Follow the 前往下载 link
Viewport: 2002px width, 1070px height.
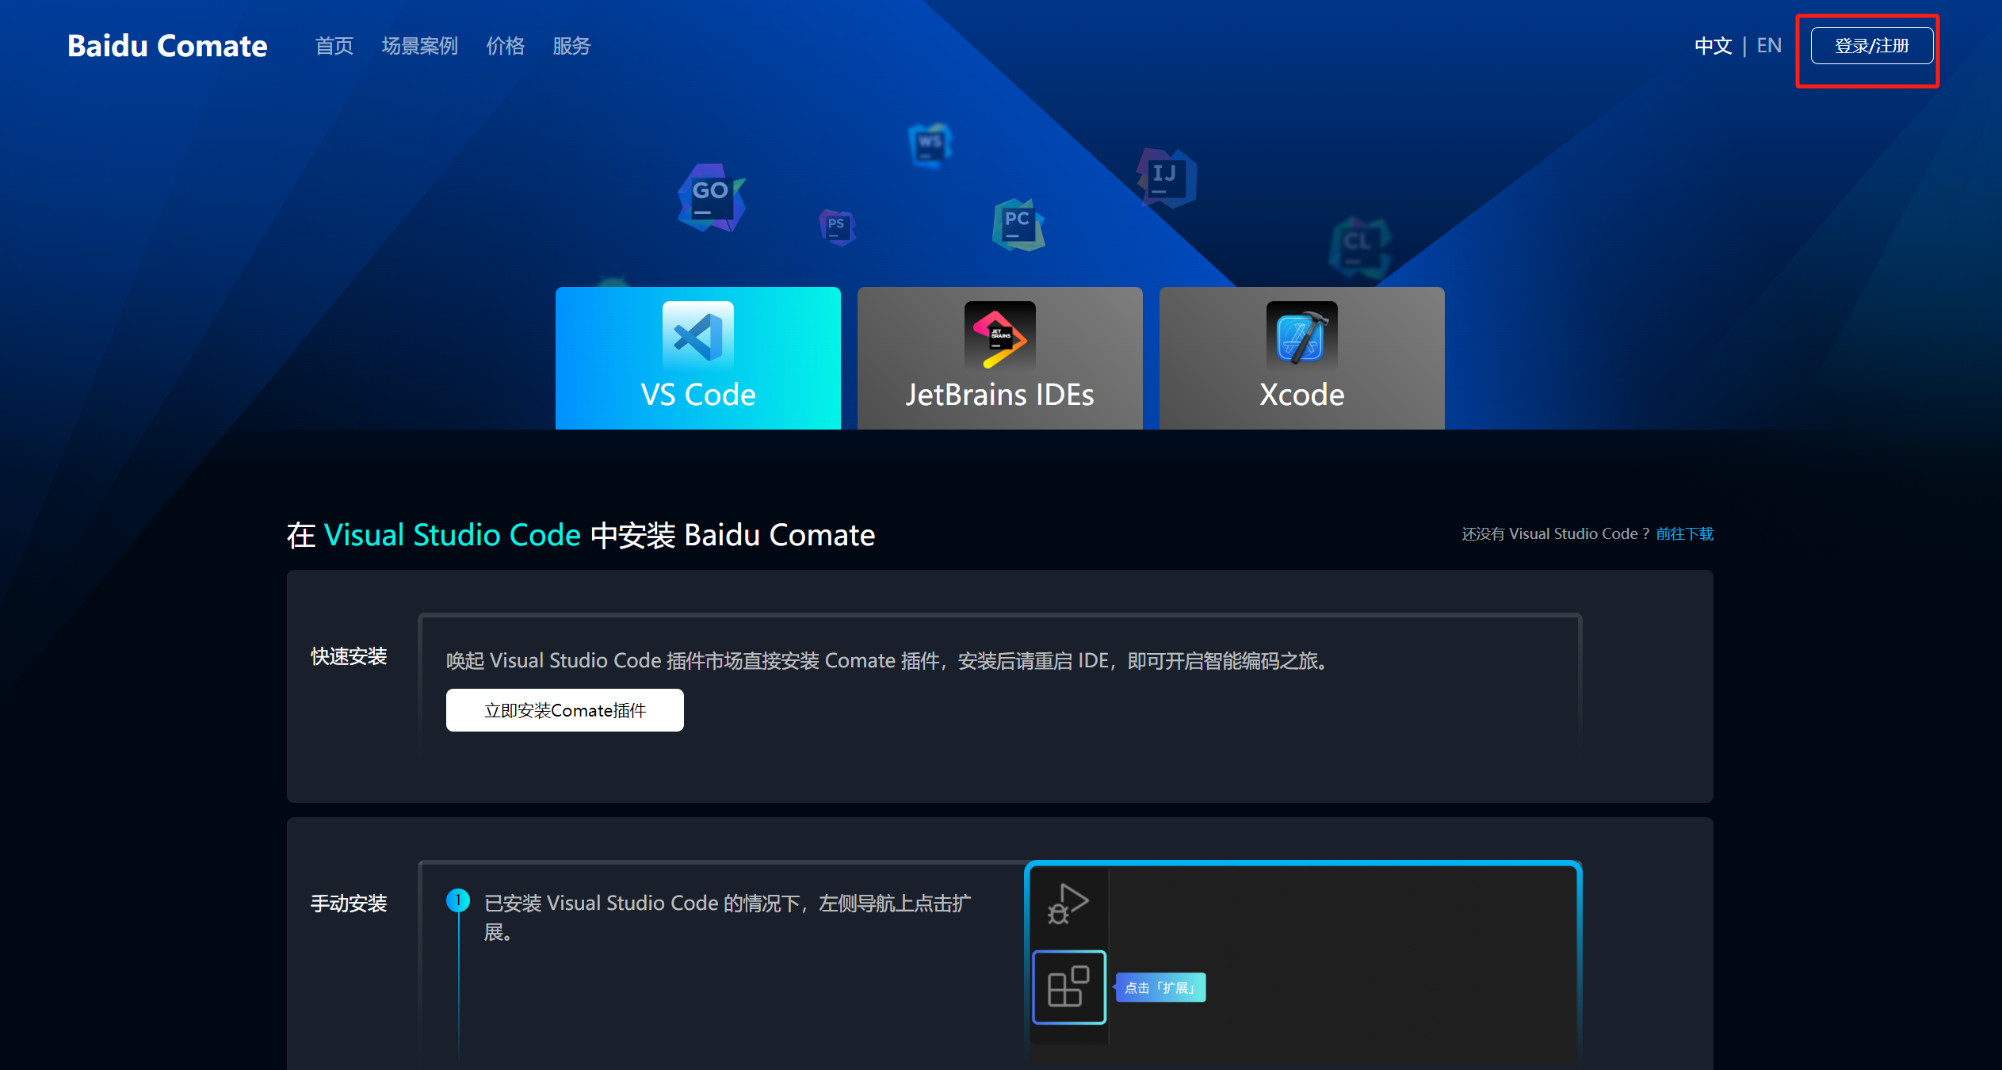pyautogui.click(x=1684, y=534)
